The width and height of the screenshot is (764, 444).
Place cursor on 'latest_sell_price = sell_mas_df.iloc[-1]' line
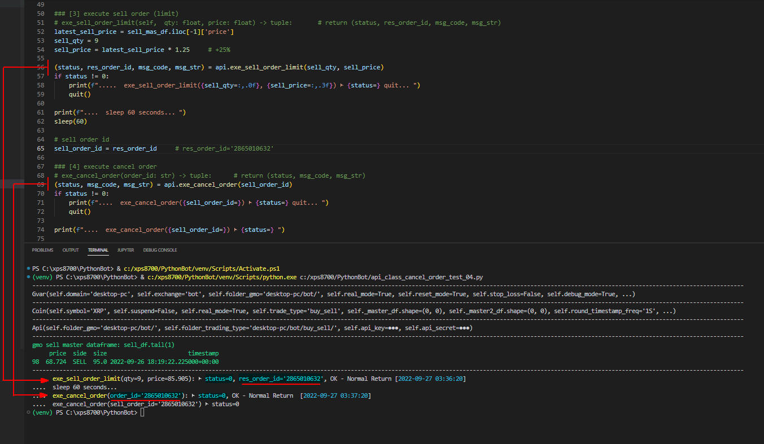tap(144, 32)
